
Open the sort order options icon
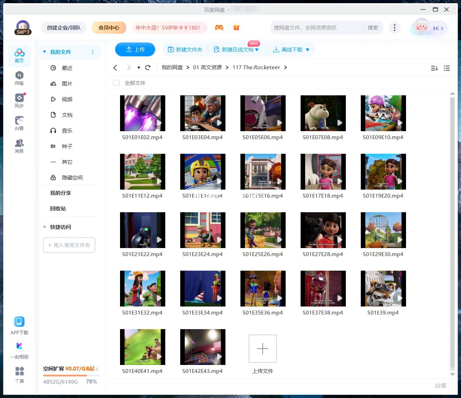pyautogui.click(x=434, y=68)
